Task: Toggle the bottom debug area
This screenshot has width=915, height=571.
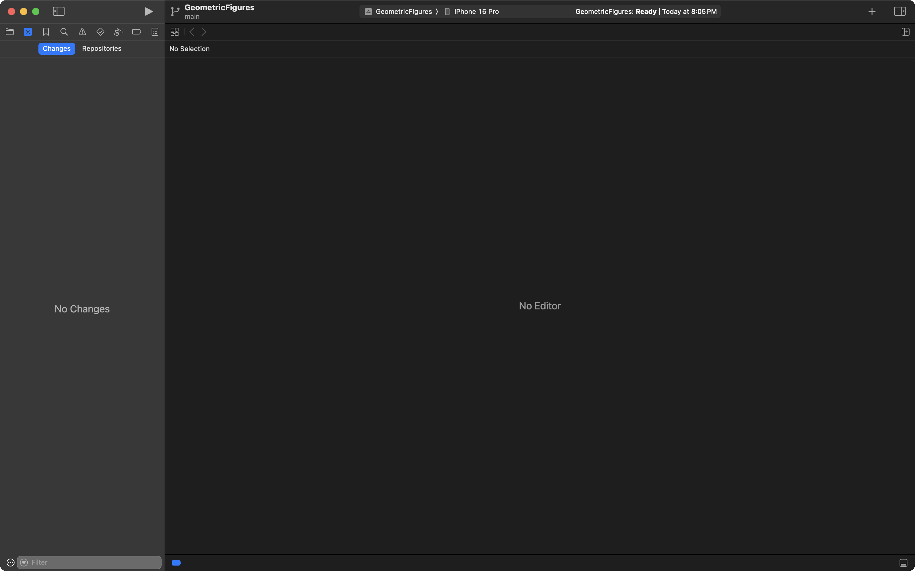Action: pyautogui.click(x=903, y=563)
